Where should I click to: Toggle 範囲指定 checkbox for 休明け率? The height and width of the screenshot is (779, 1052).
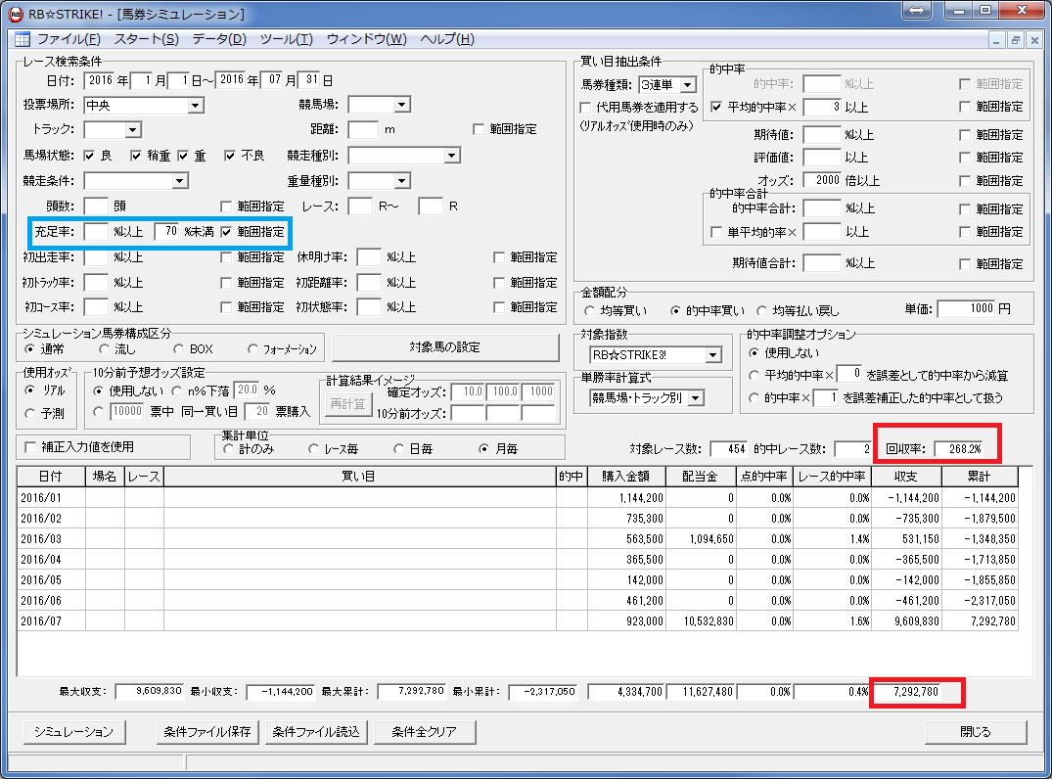[499, 257]
